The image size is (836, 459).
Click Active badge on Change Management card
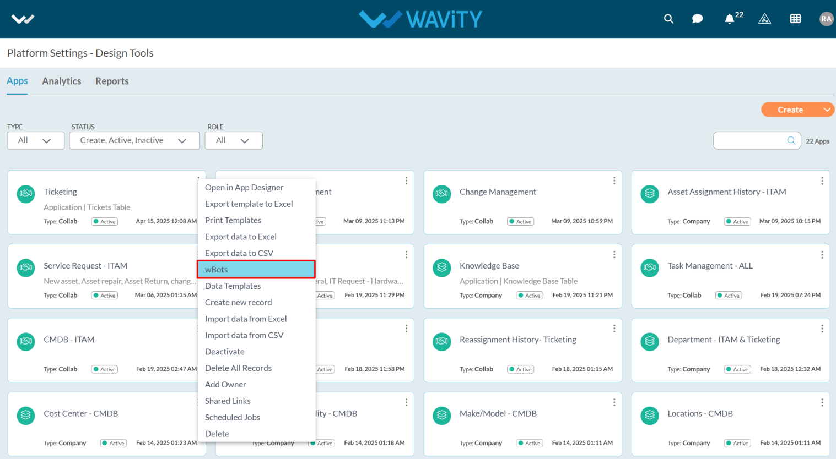pos(521,222)
